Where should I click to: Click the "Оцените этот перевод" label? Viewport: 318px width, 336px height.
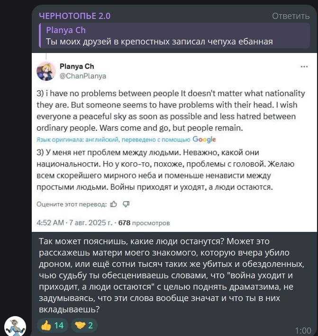[x=71, y=204]
